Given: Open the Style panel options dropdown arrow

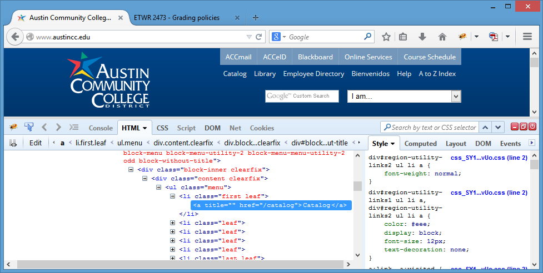Looking at the screenshot, I should pos(393,144).
